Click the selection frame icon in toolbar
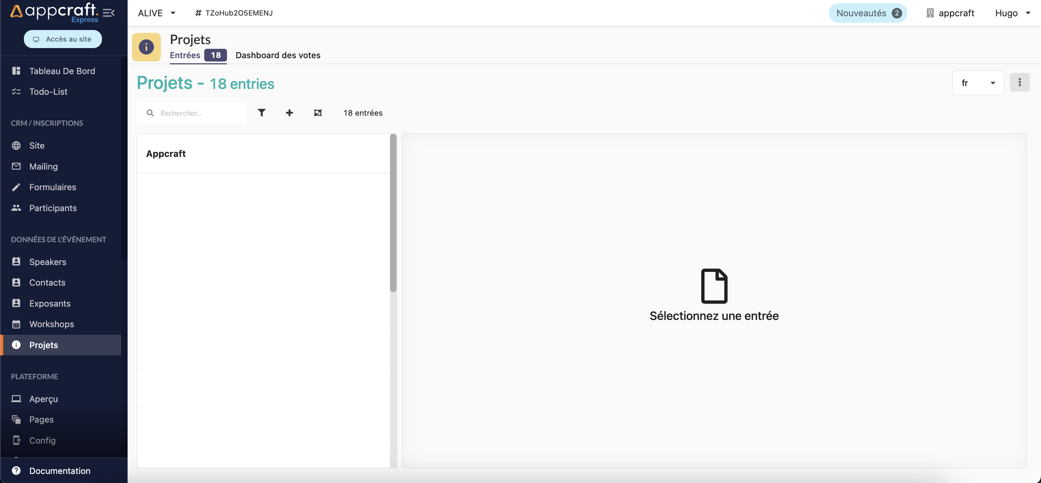Image resolution: width=1041 pixels, height=483 pixels. tap(318, 113)
